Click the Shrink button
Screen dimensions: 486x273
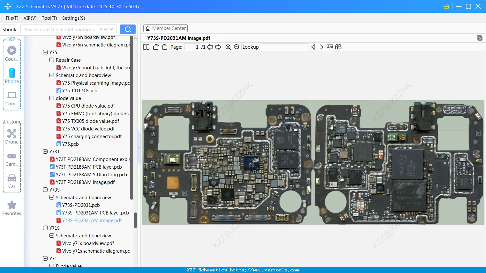coord(10,29)
